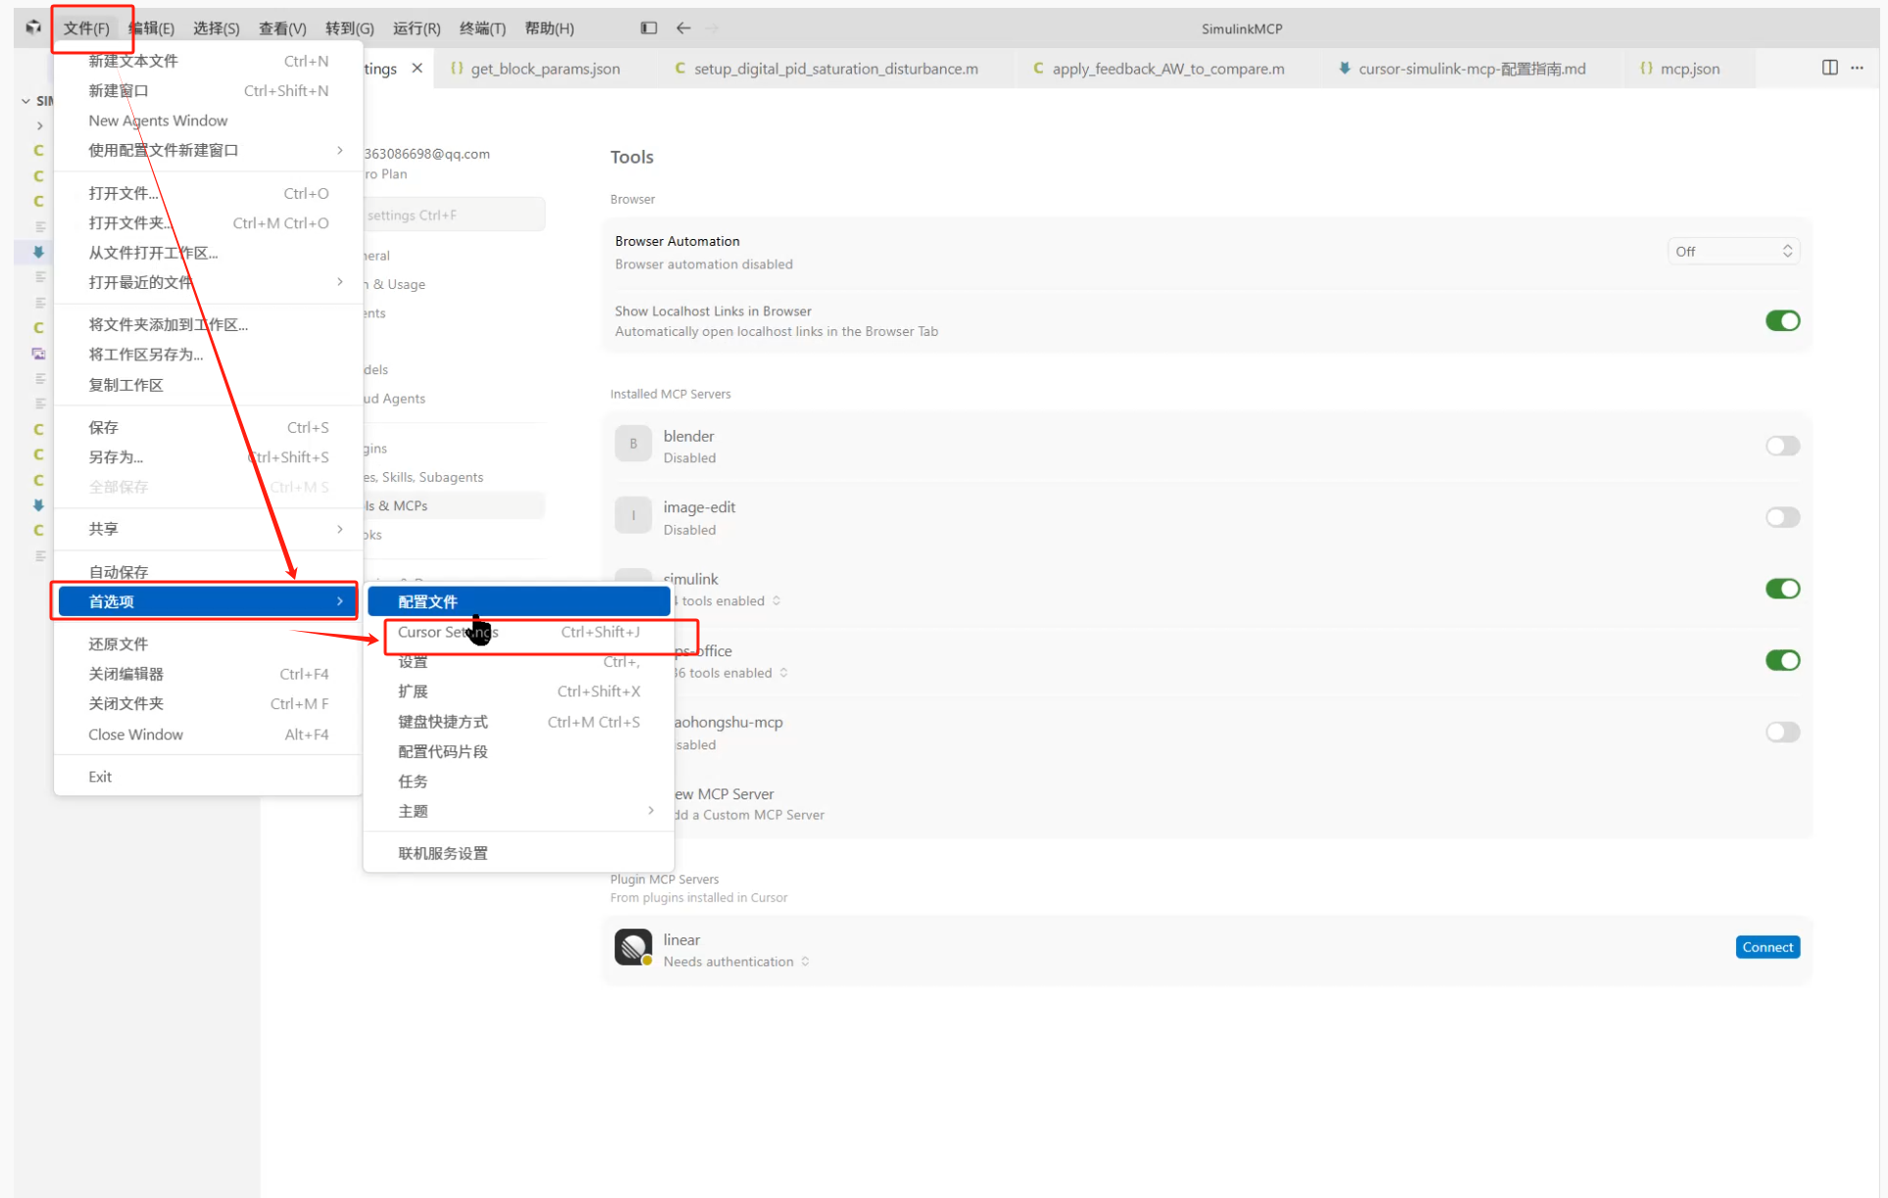Click the split editor right icon

[1830, 68]
